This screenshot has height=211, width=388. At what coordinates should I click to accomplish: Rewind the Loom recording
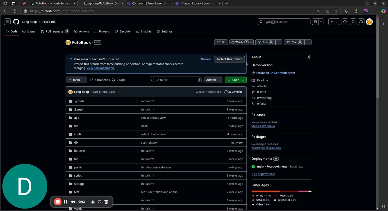tap(73, 202)
